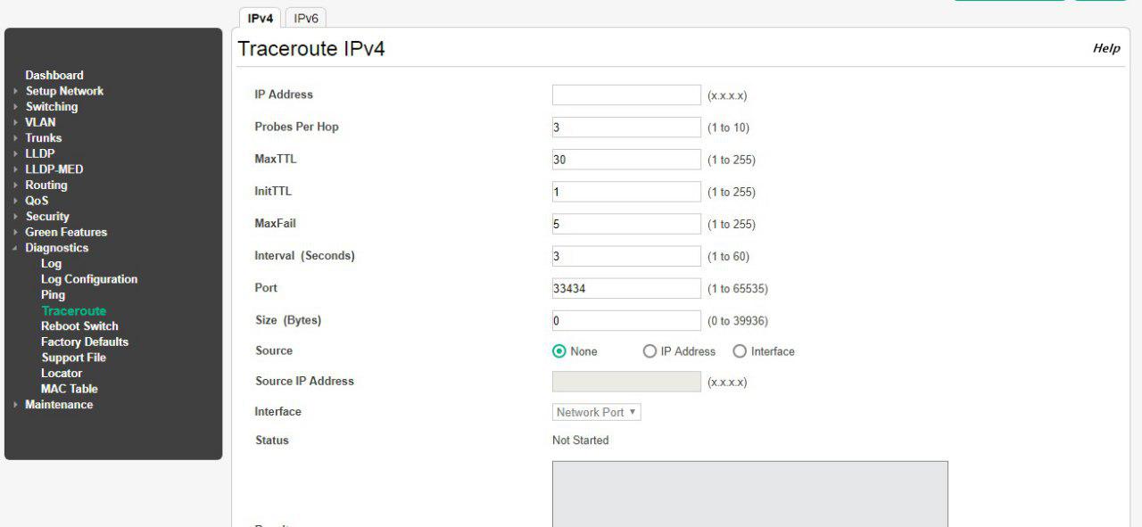Click the Traceroute IPv4 heading
The width and height of the screenshot is (1142, 527).
click(311, 49)
